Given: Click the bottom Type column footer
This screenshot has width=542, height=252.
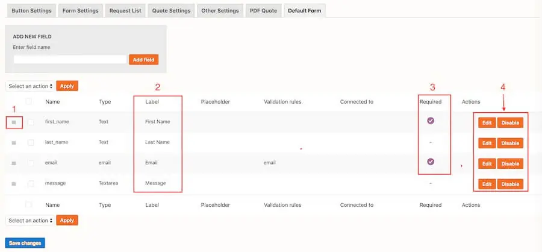Looking at the screenshot, I should (x=105, y=205).
